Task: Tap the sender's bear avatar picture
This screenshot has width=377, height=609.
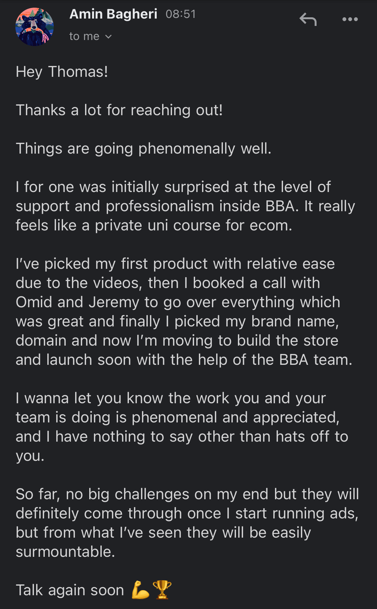Action: (35, 27)
